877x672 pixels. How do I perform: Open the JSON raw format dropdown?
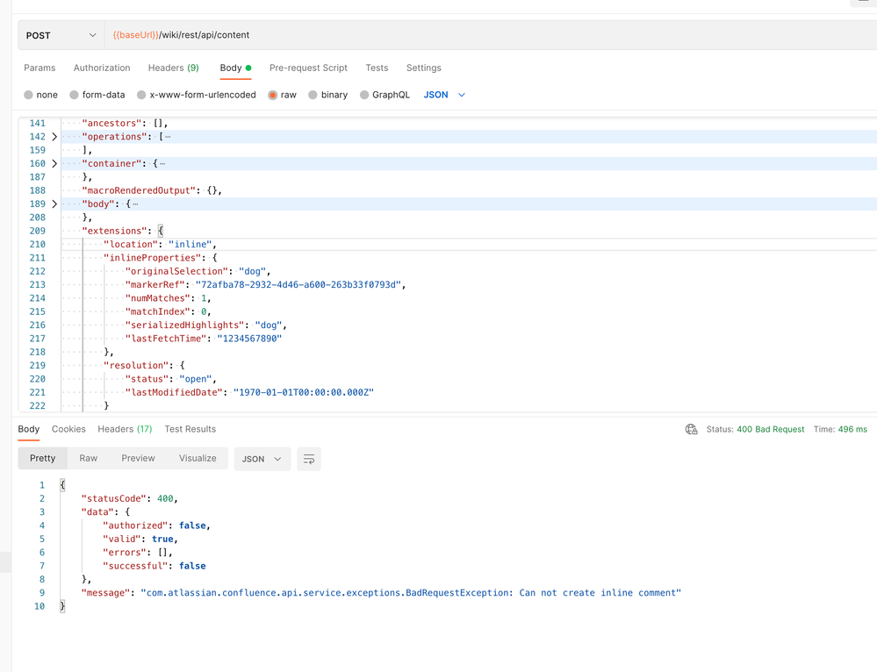(x=444, y=95)
